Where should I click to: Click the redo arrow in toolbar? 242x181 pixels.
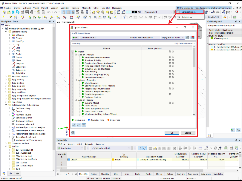pos(56,12)
